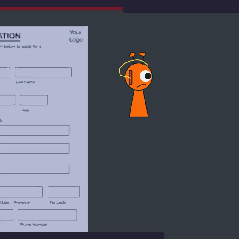Click the red progress bar
Image resolution: width=239 pixels, height=239 pixels.
[x=61, y=9]
